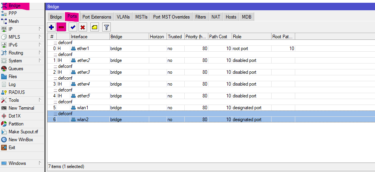Viewport: 375px width, 172px height.
Task: Sort by the Bridge column header
Action: [129, 37]
